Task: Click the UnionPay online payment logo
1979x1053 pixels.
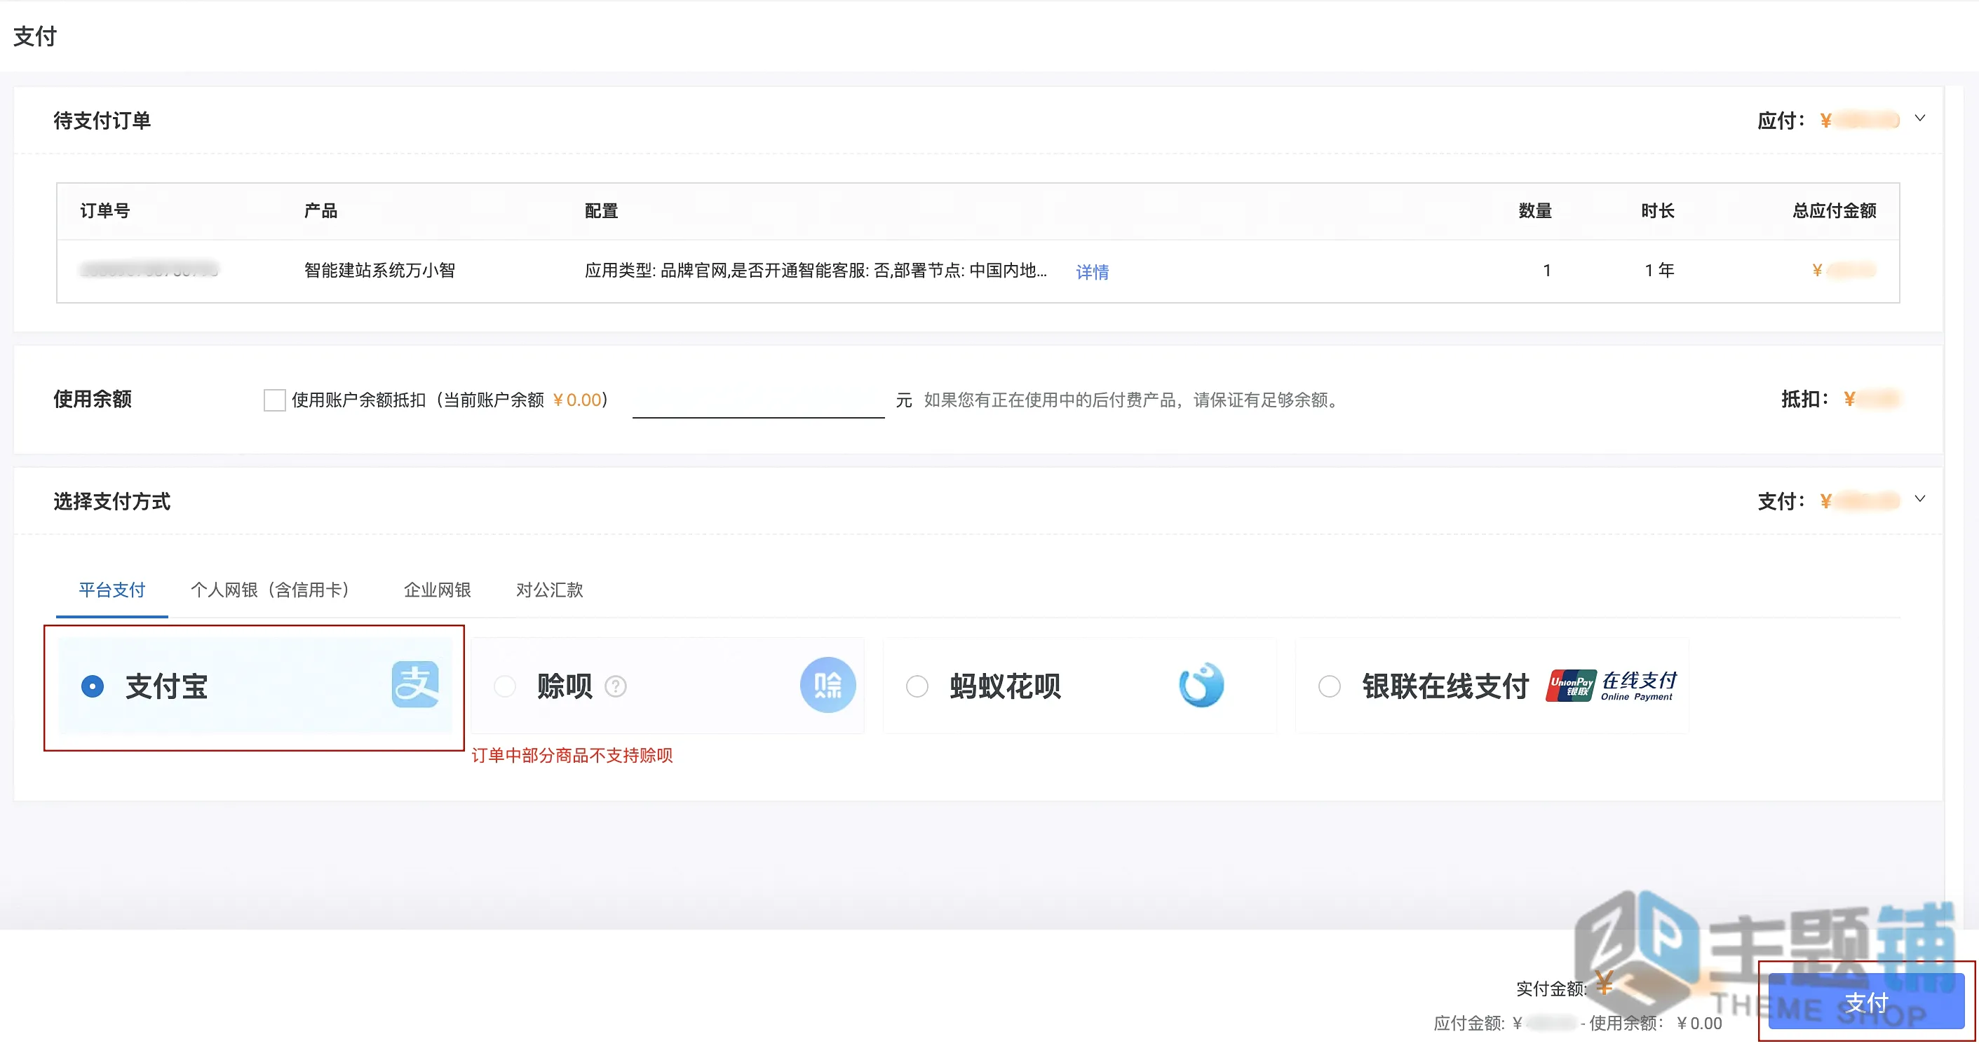Action: 1611,685
